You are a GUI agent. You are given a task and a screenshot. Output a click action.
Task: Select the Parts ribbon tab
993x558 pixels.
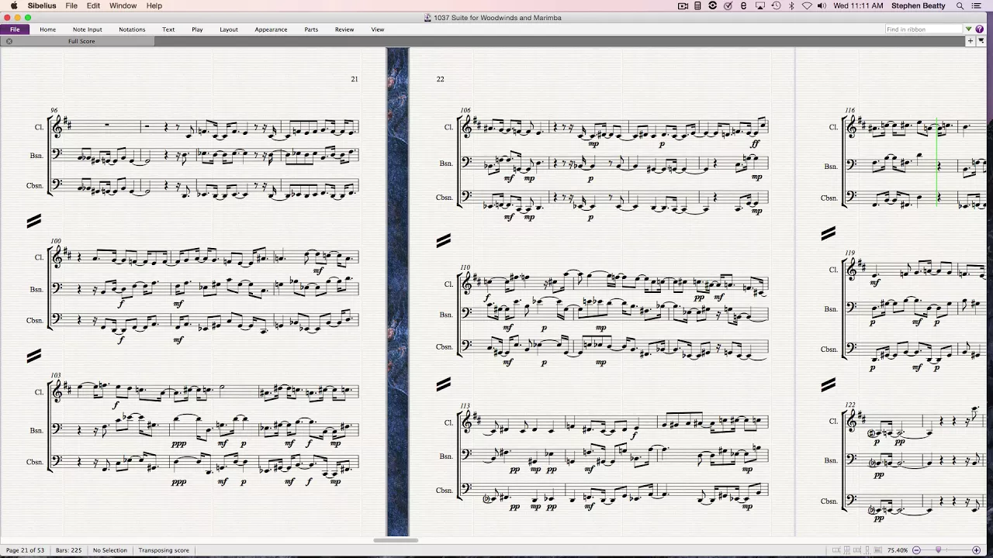click(311, 29)
